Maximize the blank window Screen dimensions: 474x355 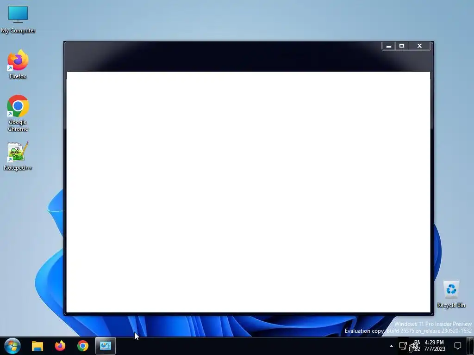(402, 46)
